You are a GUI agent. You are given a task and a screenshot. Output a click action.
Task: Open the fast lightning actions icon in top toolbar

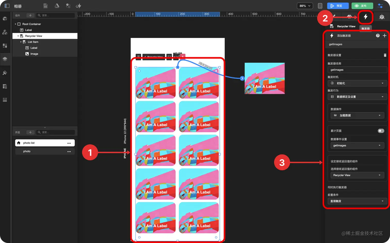pyautogui.click(x=78, y=6)
